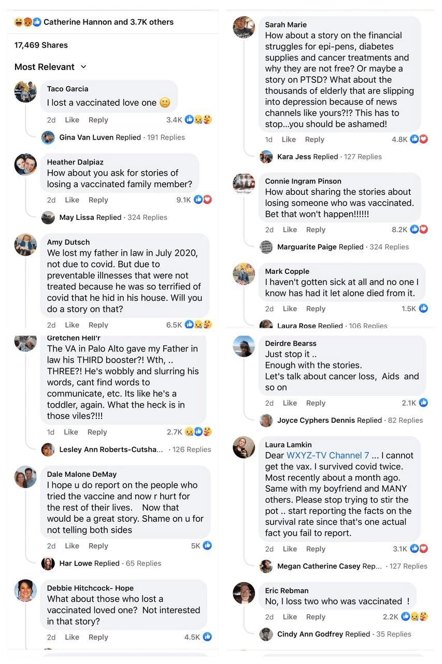This screenshot has height=664, width=442.
Task: Expand Kara Jess's 127 replies thread
Action: pyautogui.click(x=363, y=157)
